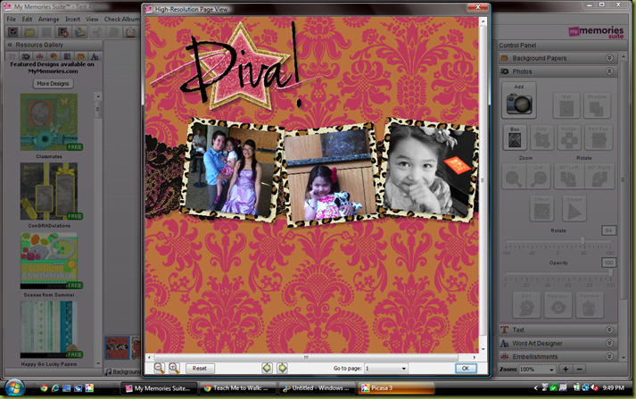
Task: Click Reset in High-Resolution Page View
Action: click(200, 368)
